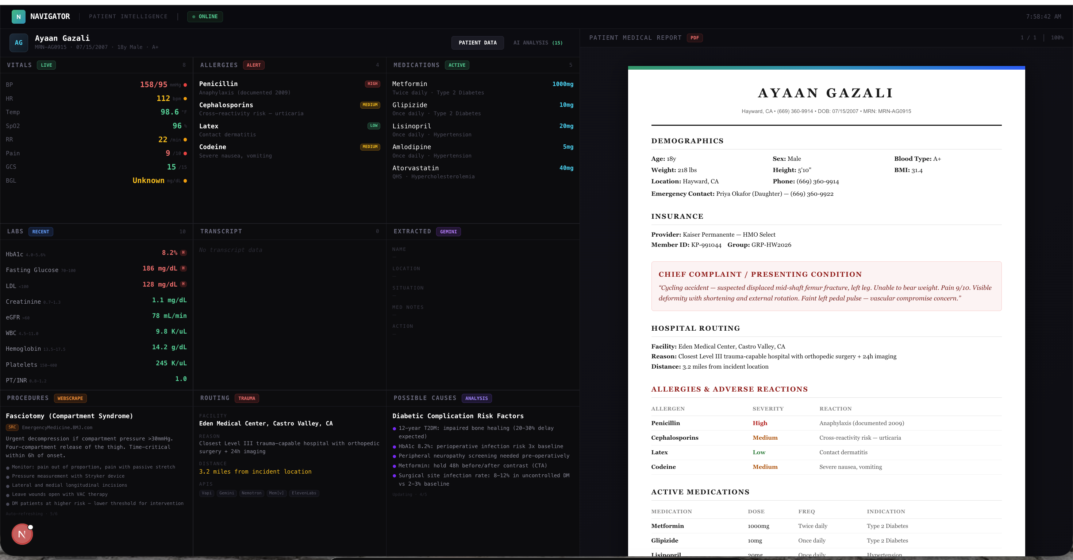The width and height of the screenshot is (1073, 560).
Task: Click the SRC source badge in Procedures
Action: pos(12,427)
